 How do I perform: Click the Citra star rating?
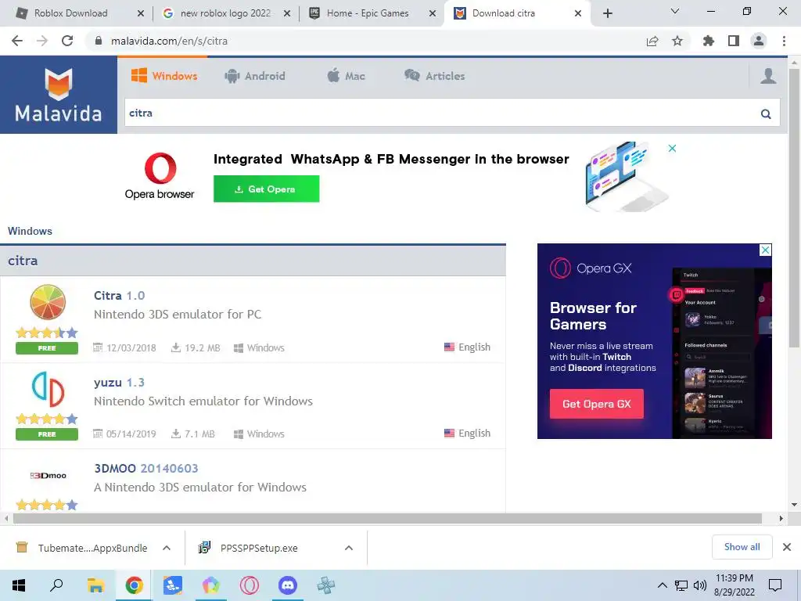pos(47,333)
